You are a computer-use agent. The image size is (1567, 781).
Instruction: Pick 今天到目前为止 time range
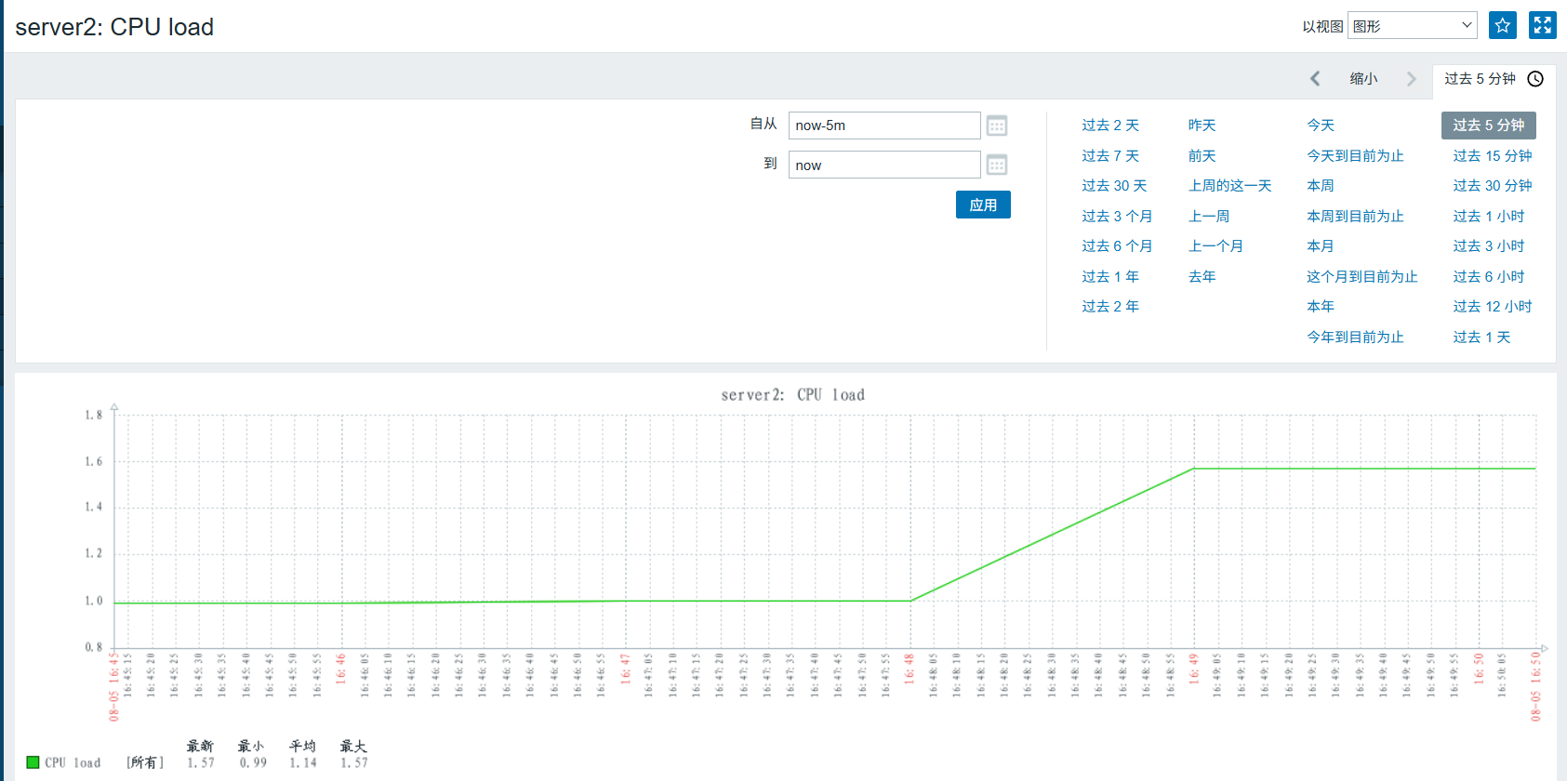point(1355,156)
